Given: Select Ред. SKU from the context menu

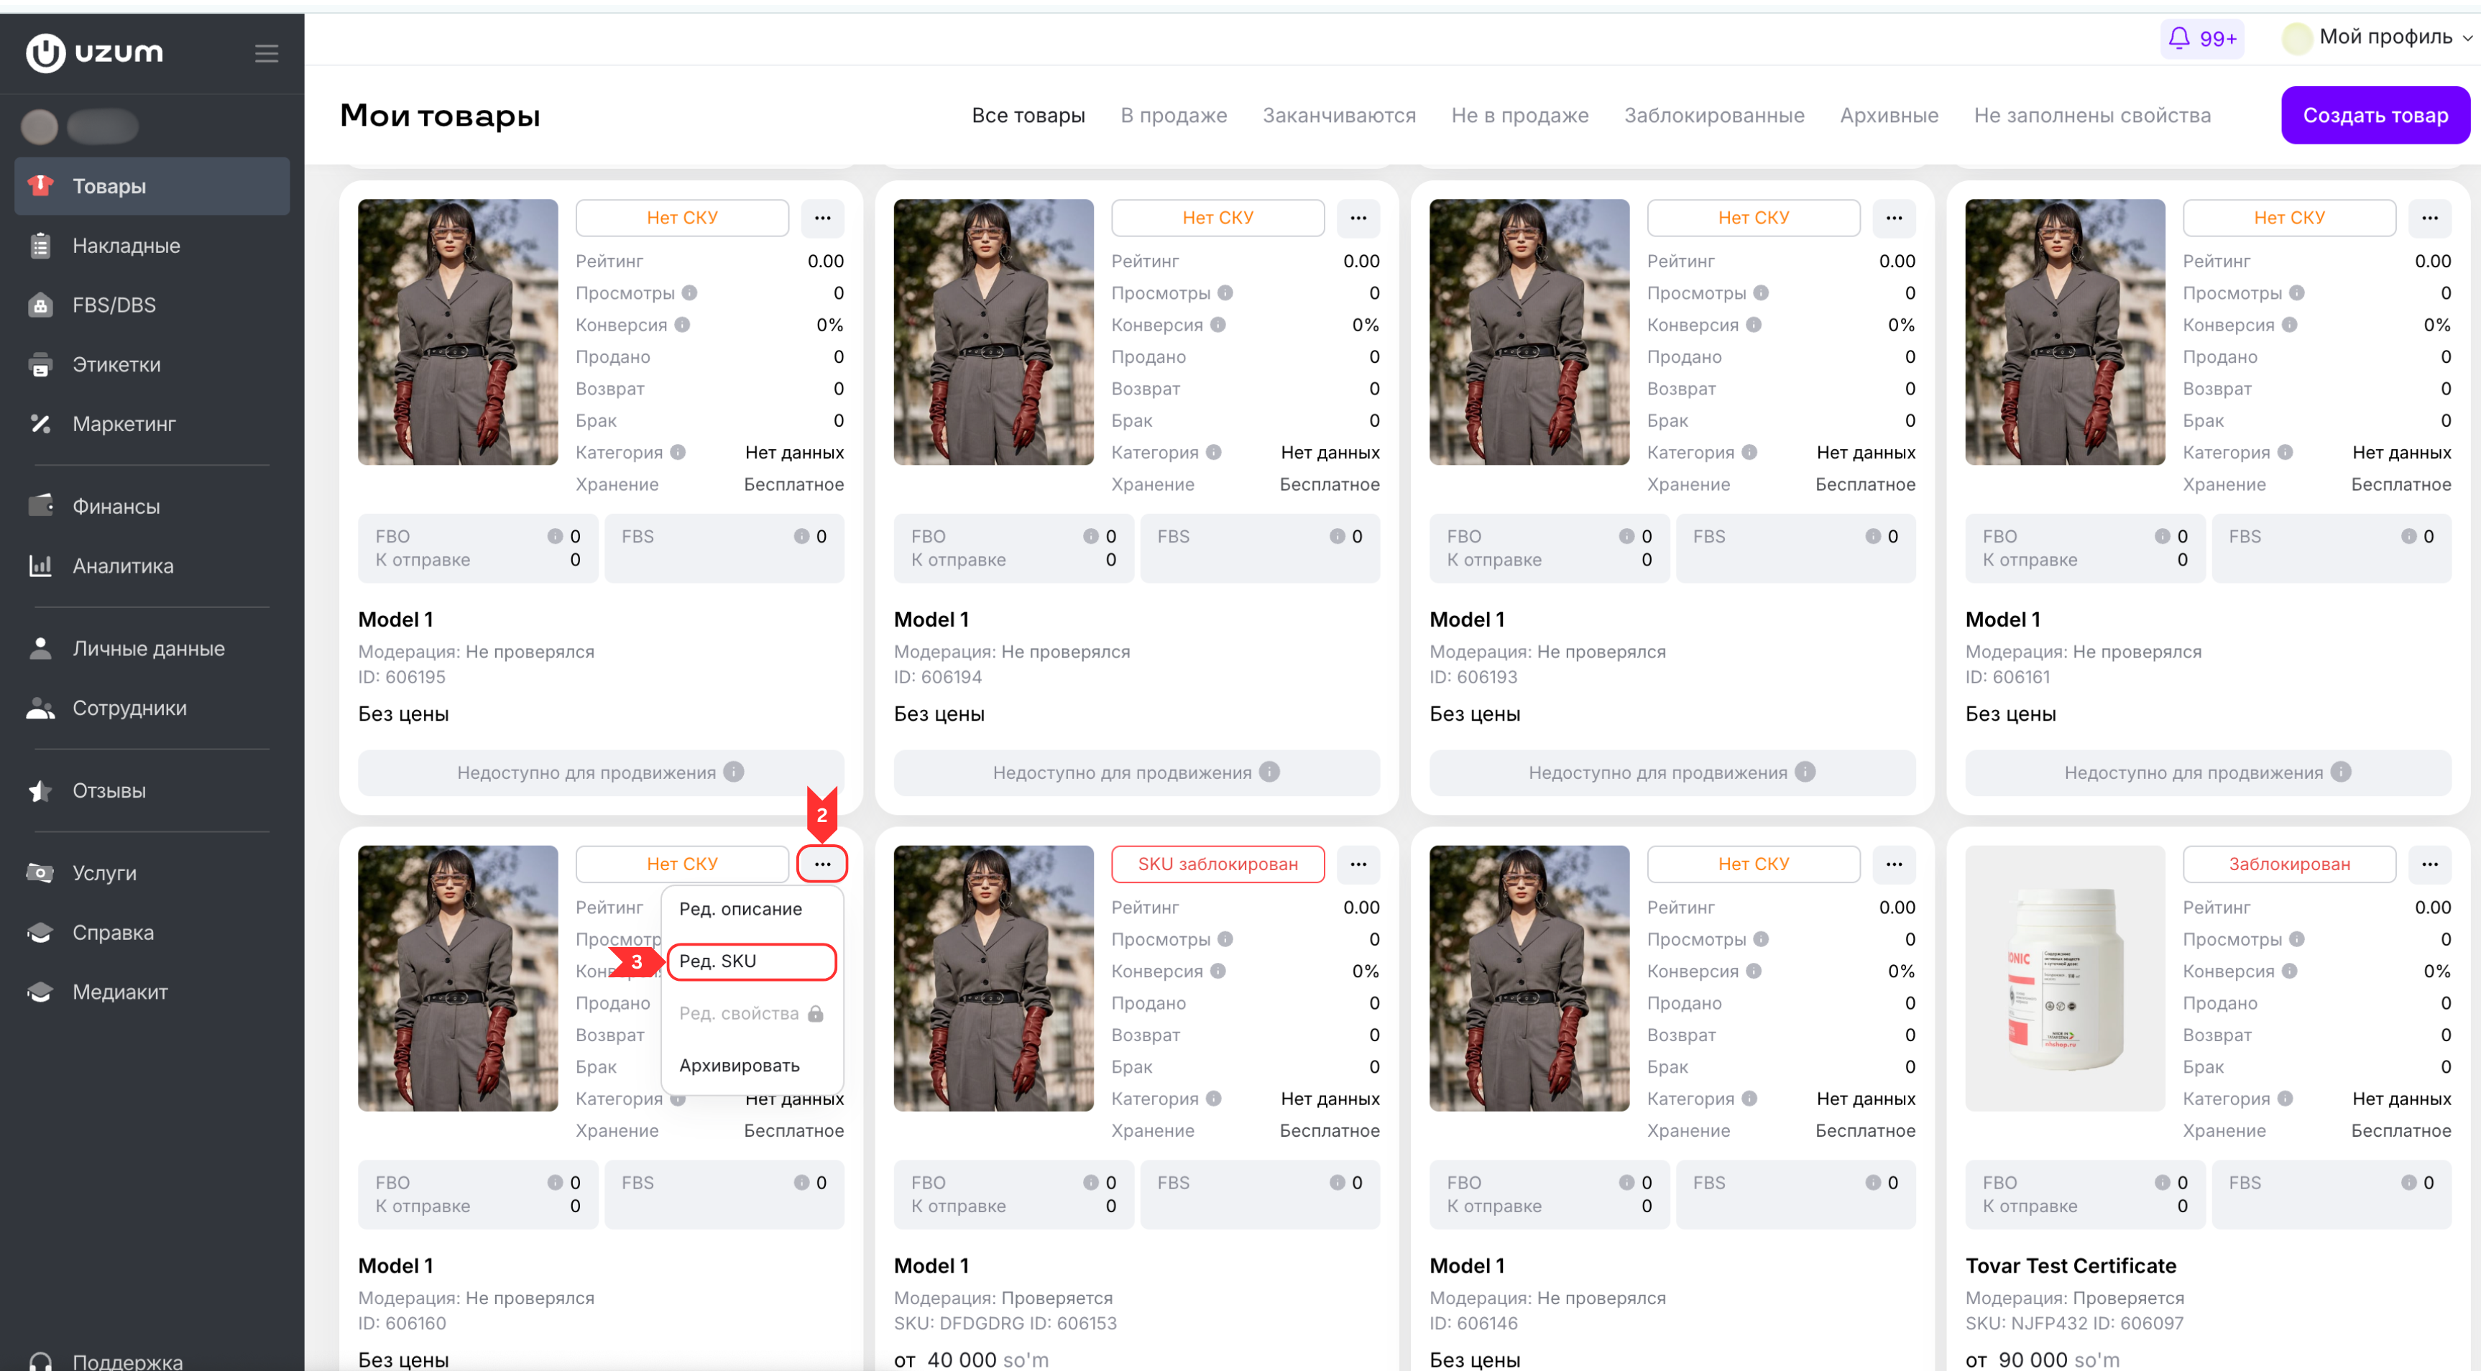Looking at the screenshot, I should [752, 961].
